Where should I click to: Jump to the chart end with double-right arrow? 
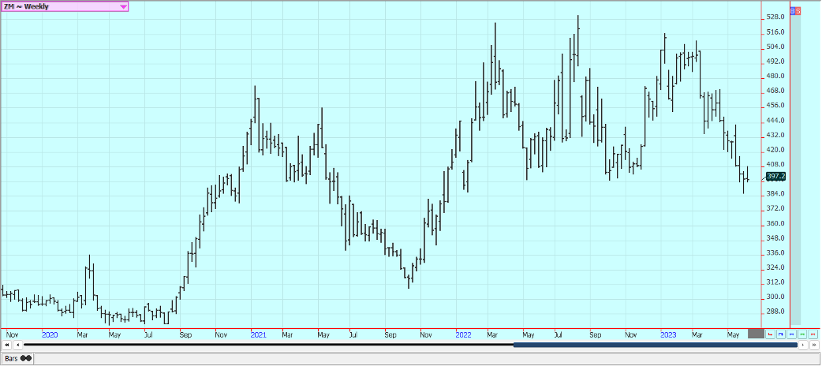pyautogui.click(x=814, y=345)
